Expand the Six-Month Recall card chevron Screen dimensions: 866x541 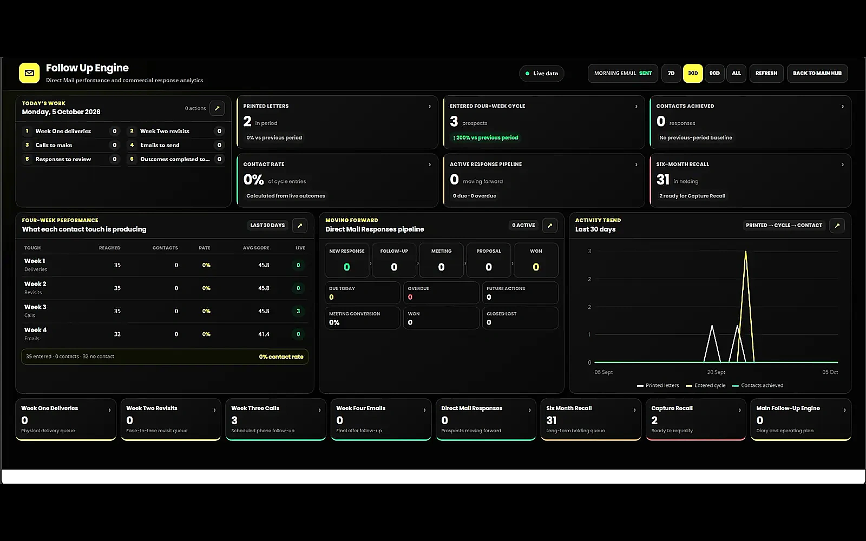(x=843, y=164)
